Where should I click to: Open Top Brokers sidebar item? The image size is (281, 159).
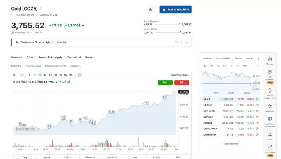[270, 151]
